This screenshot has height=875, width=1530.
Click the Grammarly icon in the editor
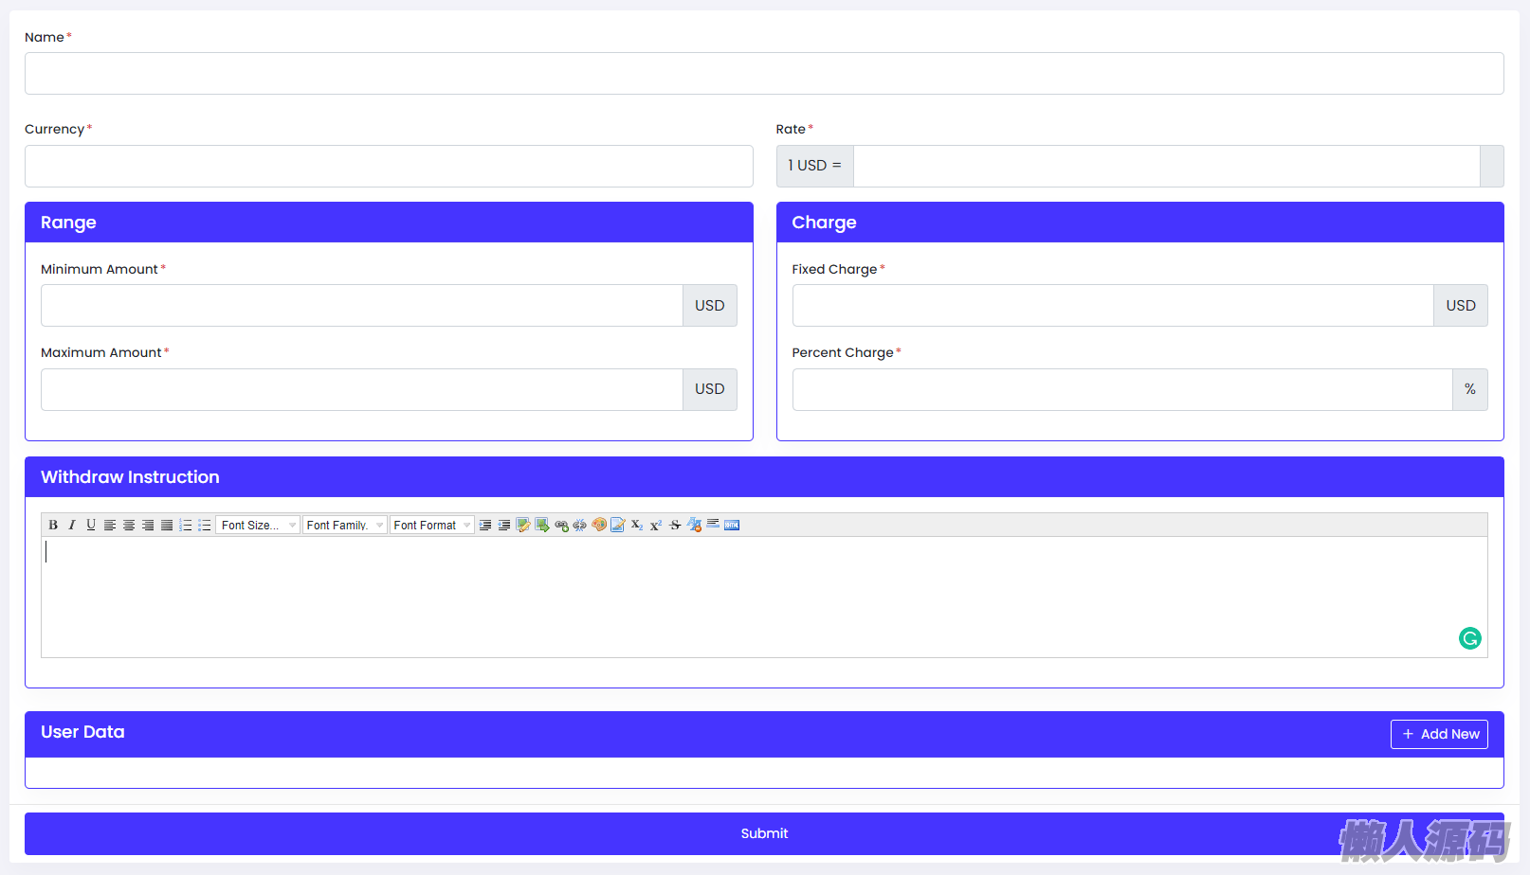(x=1470, y=638)
